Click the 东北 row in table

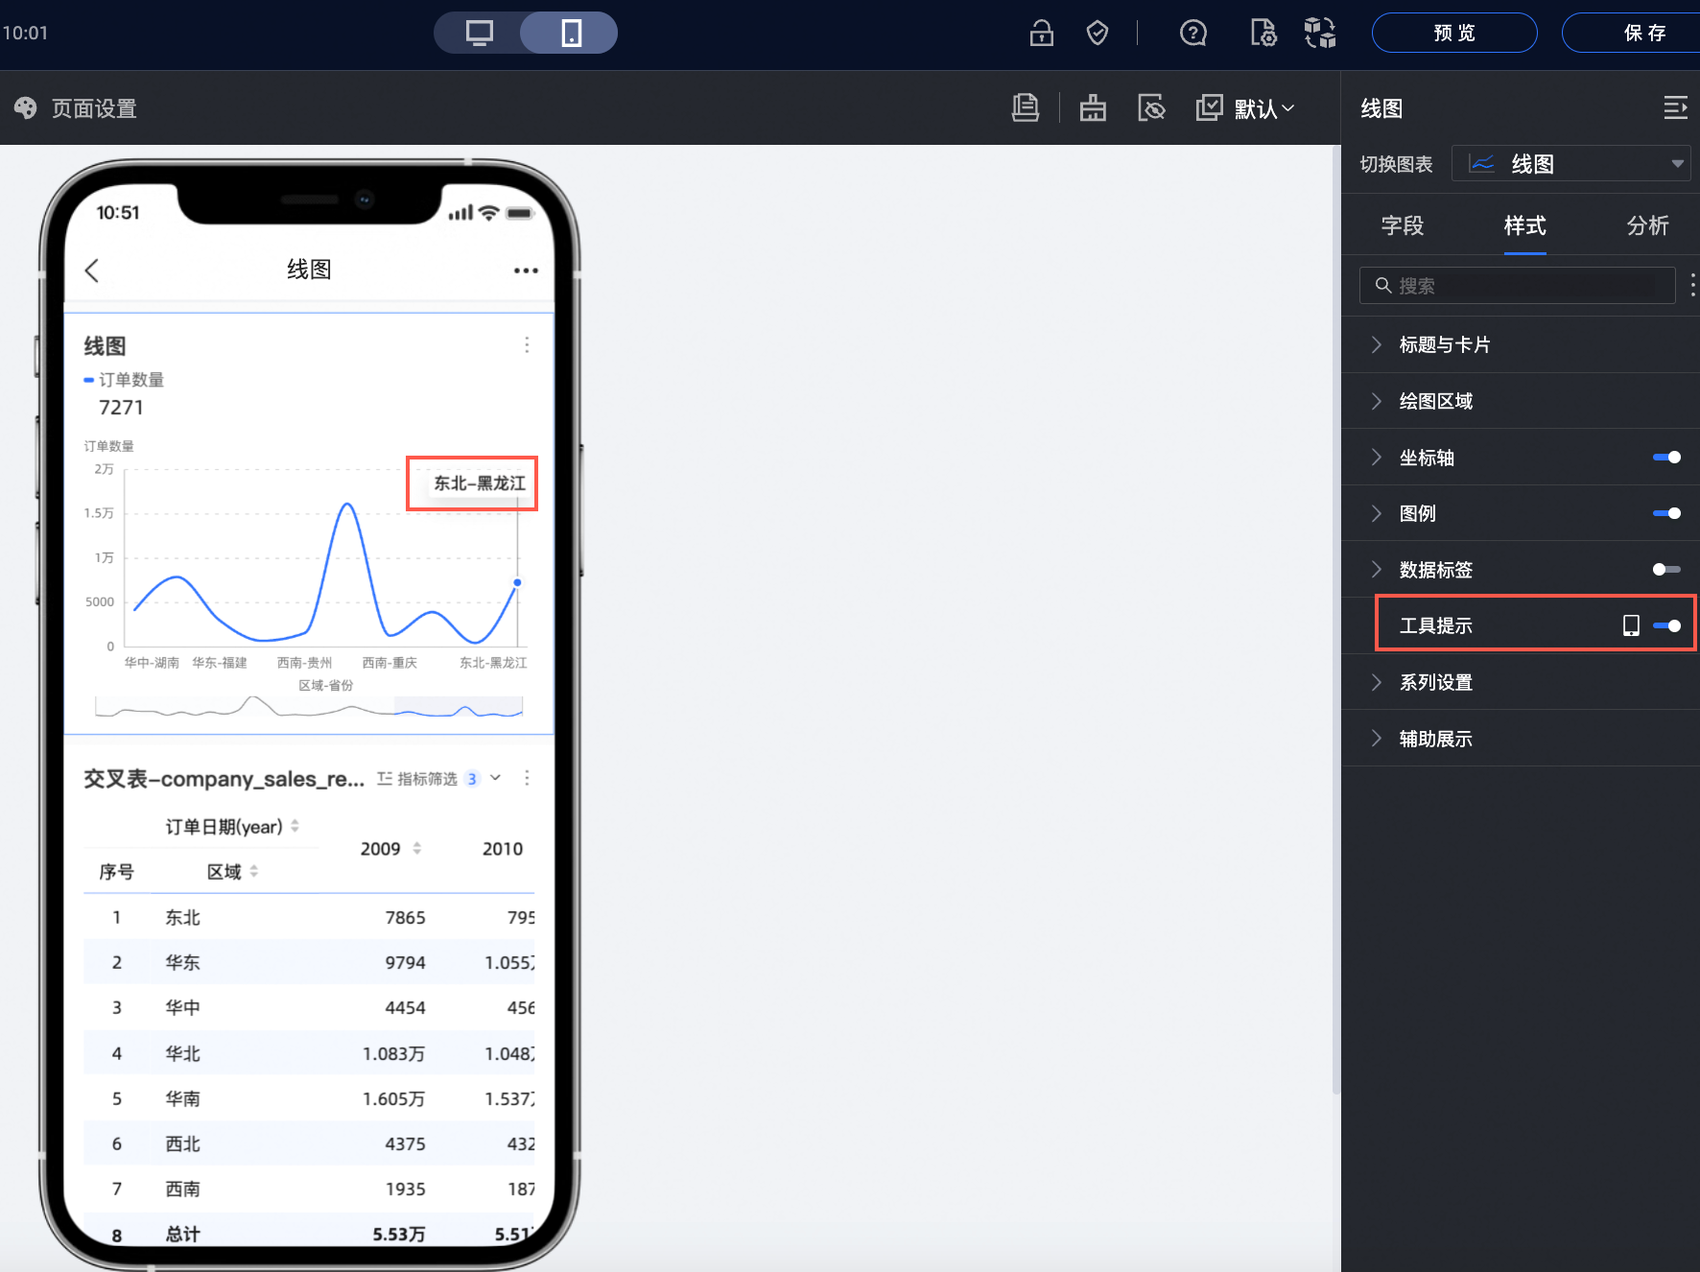309,917
